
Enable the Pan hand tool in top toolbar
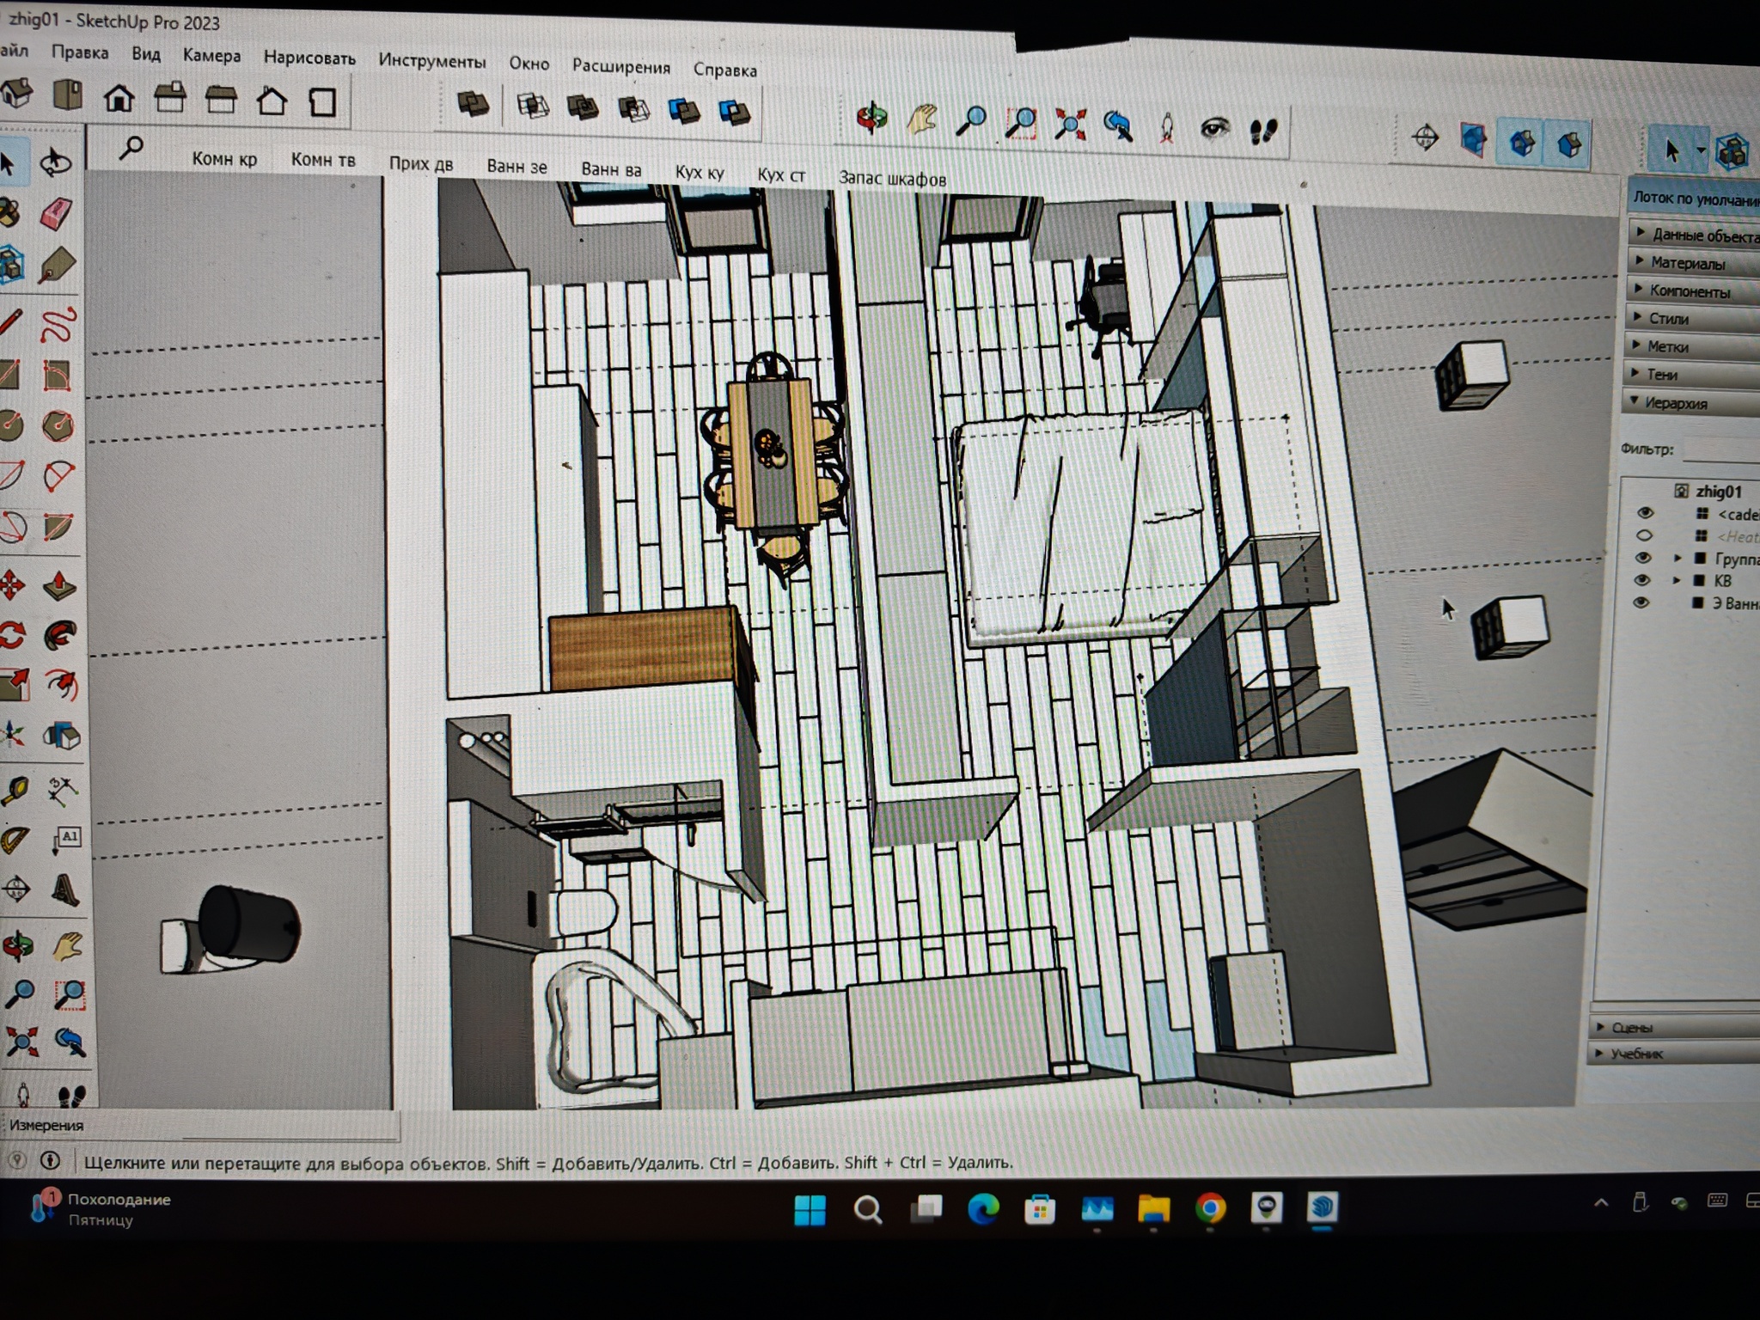tap(922, 119)
